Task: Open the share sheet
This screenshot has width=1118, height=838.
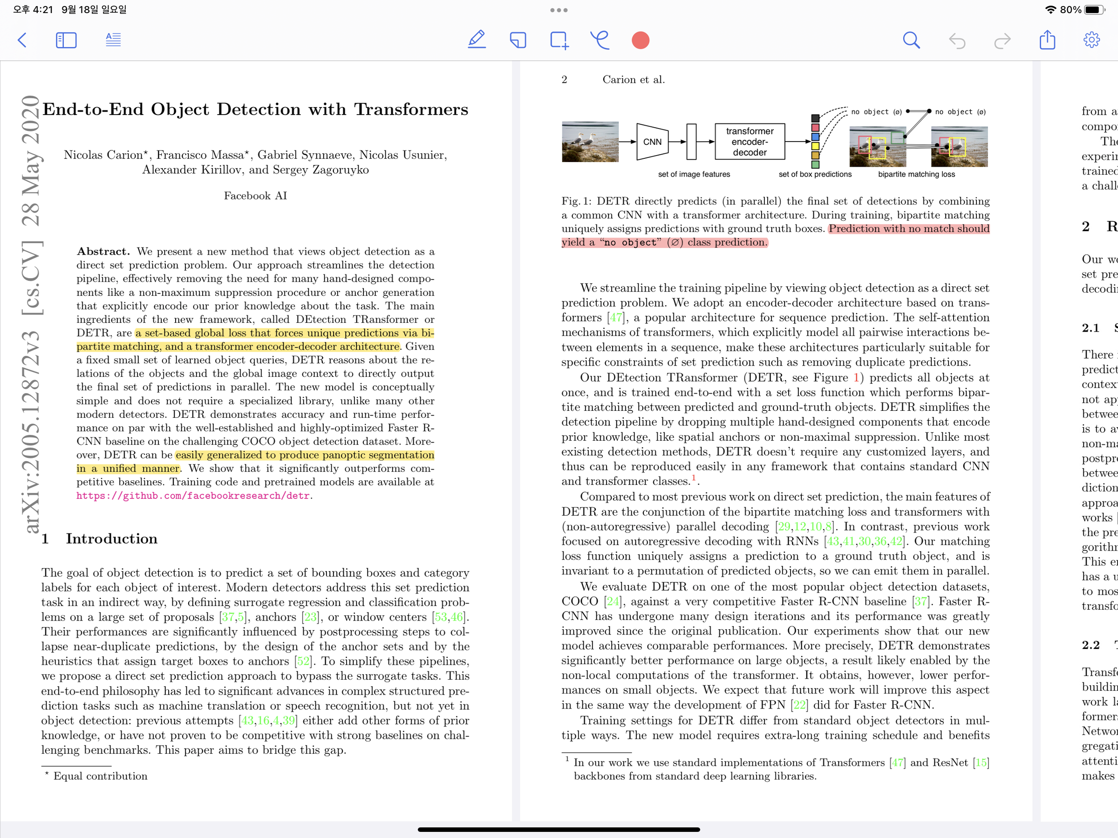Action: click(x=1048, y=40)
